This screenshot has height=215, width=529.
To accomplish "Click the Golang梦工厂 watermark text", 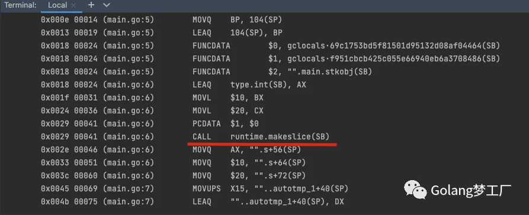I will click(x=471, y=191).
